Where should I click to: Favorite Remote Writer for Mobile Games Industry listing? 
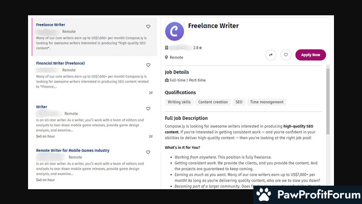(148, 152)
